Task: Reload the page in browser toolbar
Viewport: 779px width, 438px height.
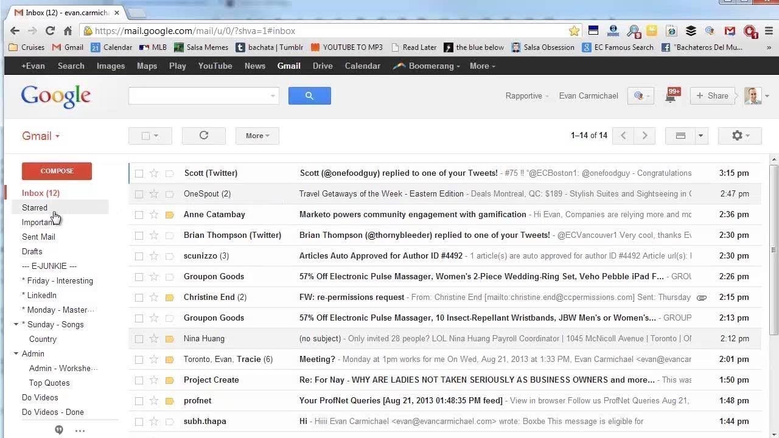Action: tap(50, 30)
